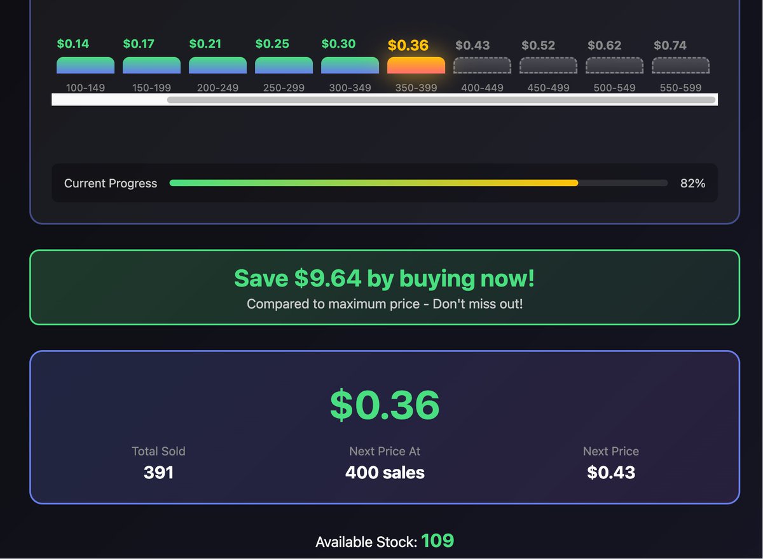Screen dimensions: 763x559
Task: Click the $0.21 price tier bar
Action: click(217, 65)
